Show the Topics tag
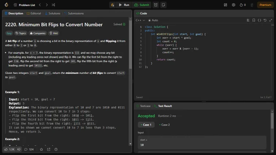 pyautogui.click(x=21, y=33)
